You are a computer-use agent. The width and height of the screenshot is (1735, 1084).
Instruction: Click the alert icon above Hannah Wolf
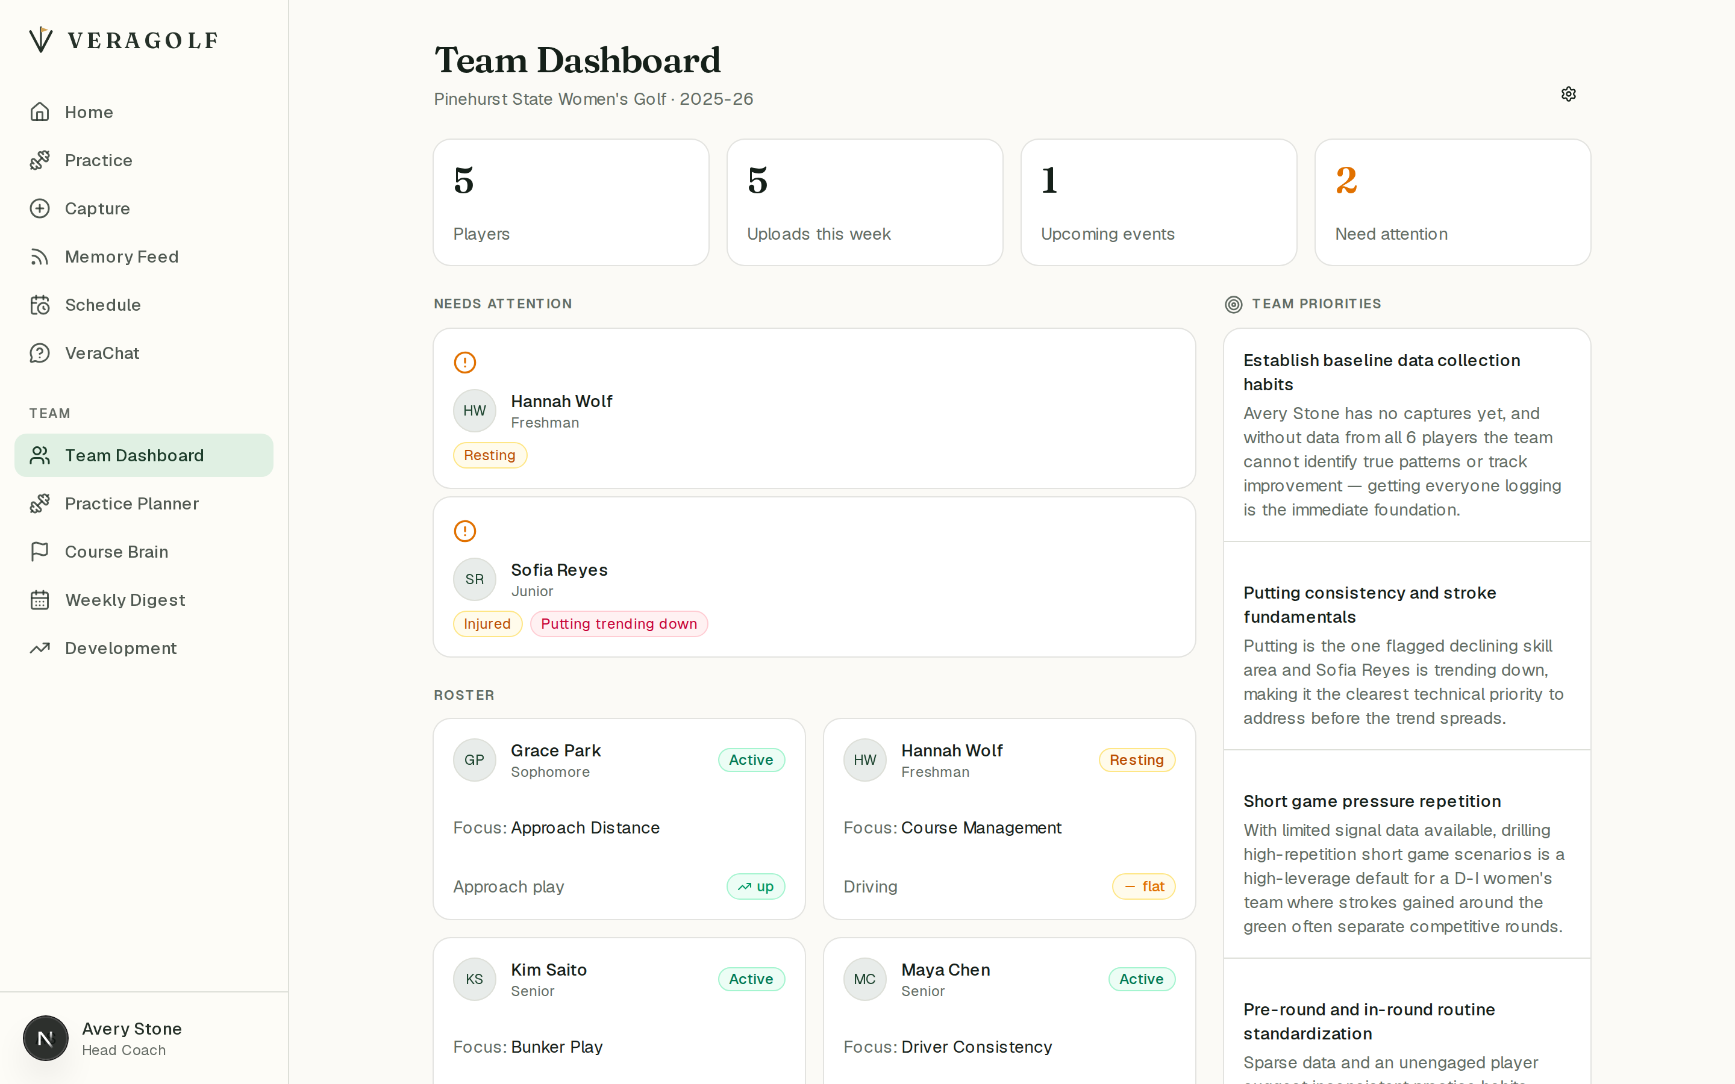click(x=464, y=362)
